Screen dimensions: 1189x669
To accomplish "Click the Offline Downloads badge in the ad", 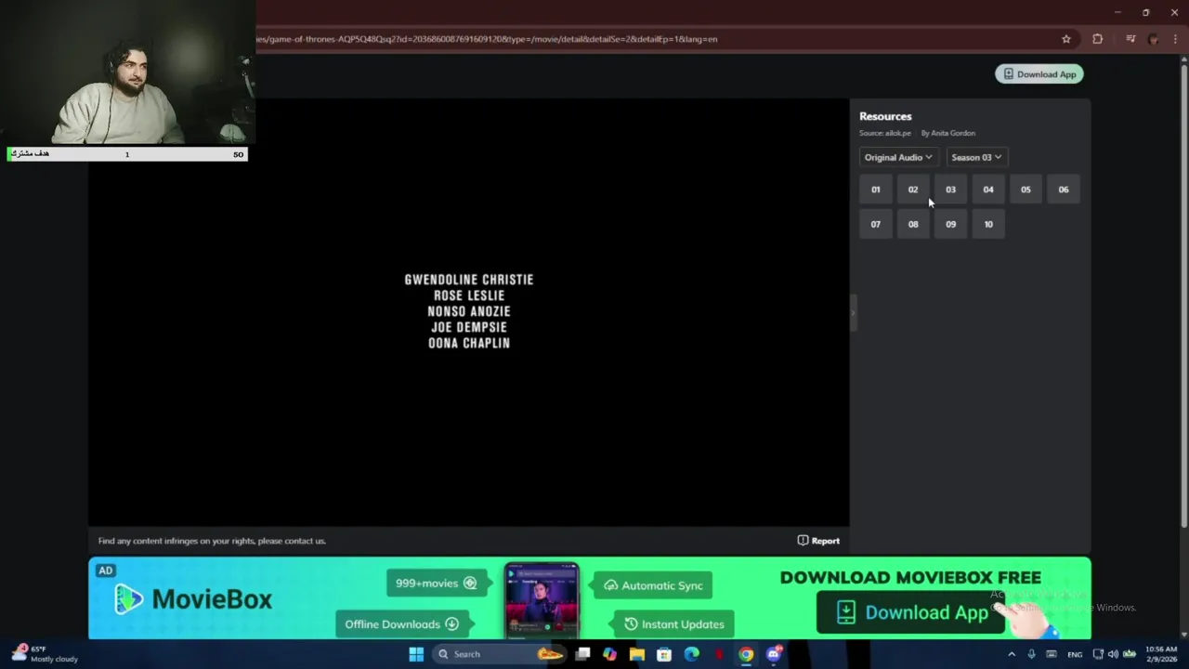I will 401,624.
